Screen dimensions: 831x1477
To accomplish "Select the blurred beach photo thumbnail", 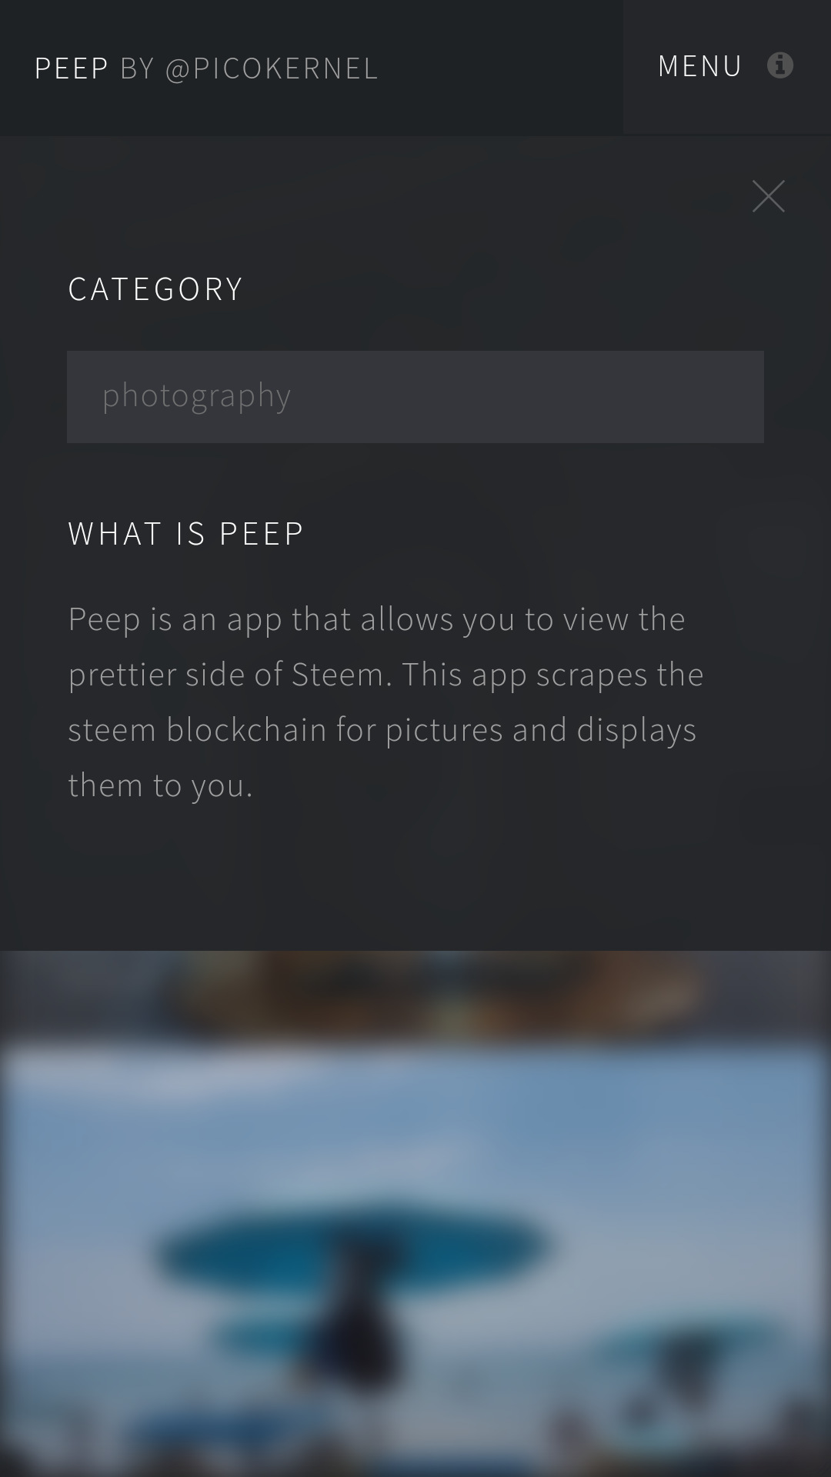I will pos(415,1214).
